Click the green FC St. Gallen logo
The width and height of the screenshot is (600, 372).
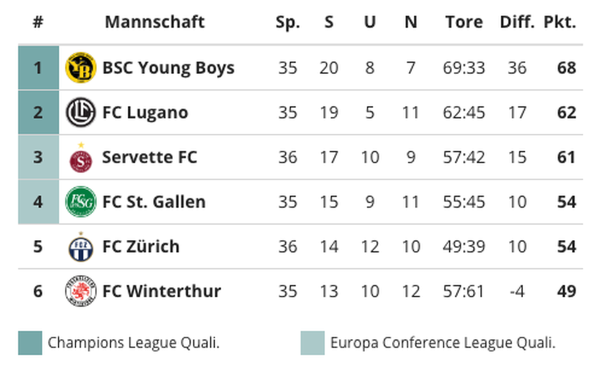coord(80,202)
